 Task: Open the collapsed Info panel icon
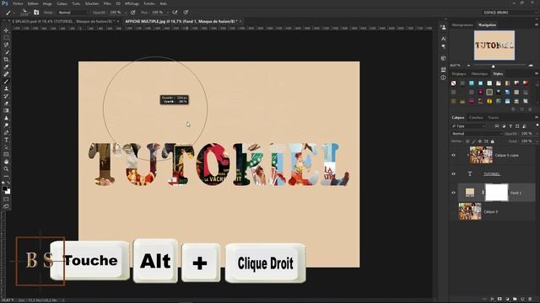443,77
